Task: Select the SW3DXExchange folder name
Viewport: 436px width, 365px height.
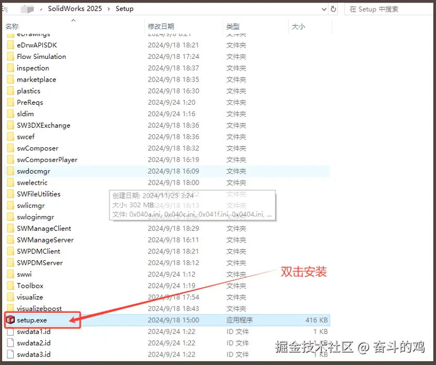Action: pos(43,125)
